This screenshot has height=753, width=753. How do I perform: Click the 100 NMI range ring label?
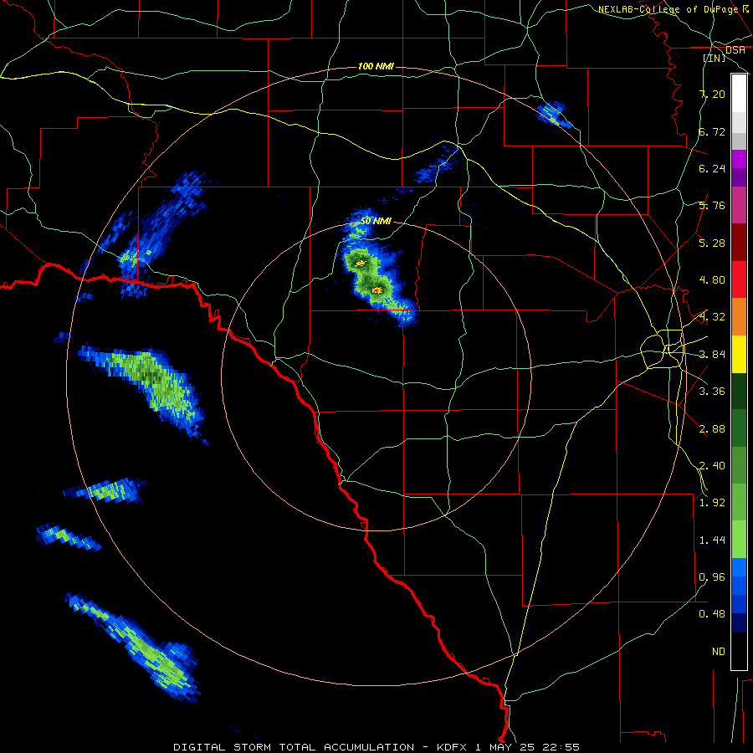point(376,66)
